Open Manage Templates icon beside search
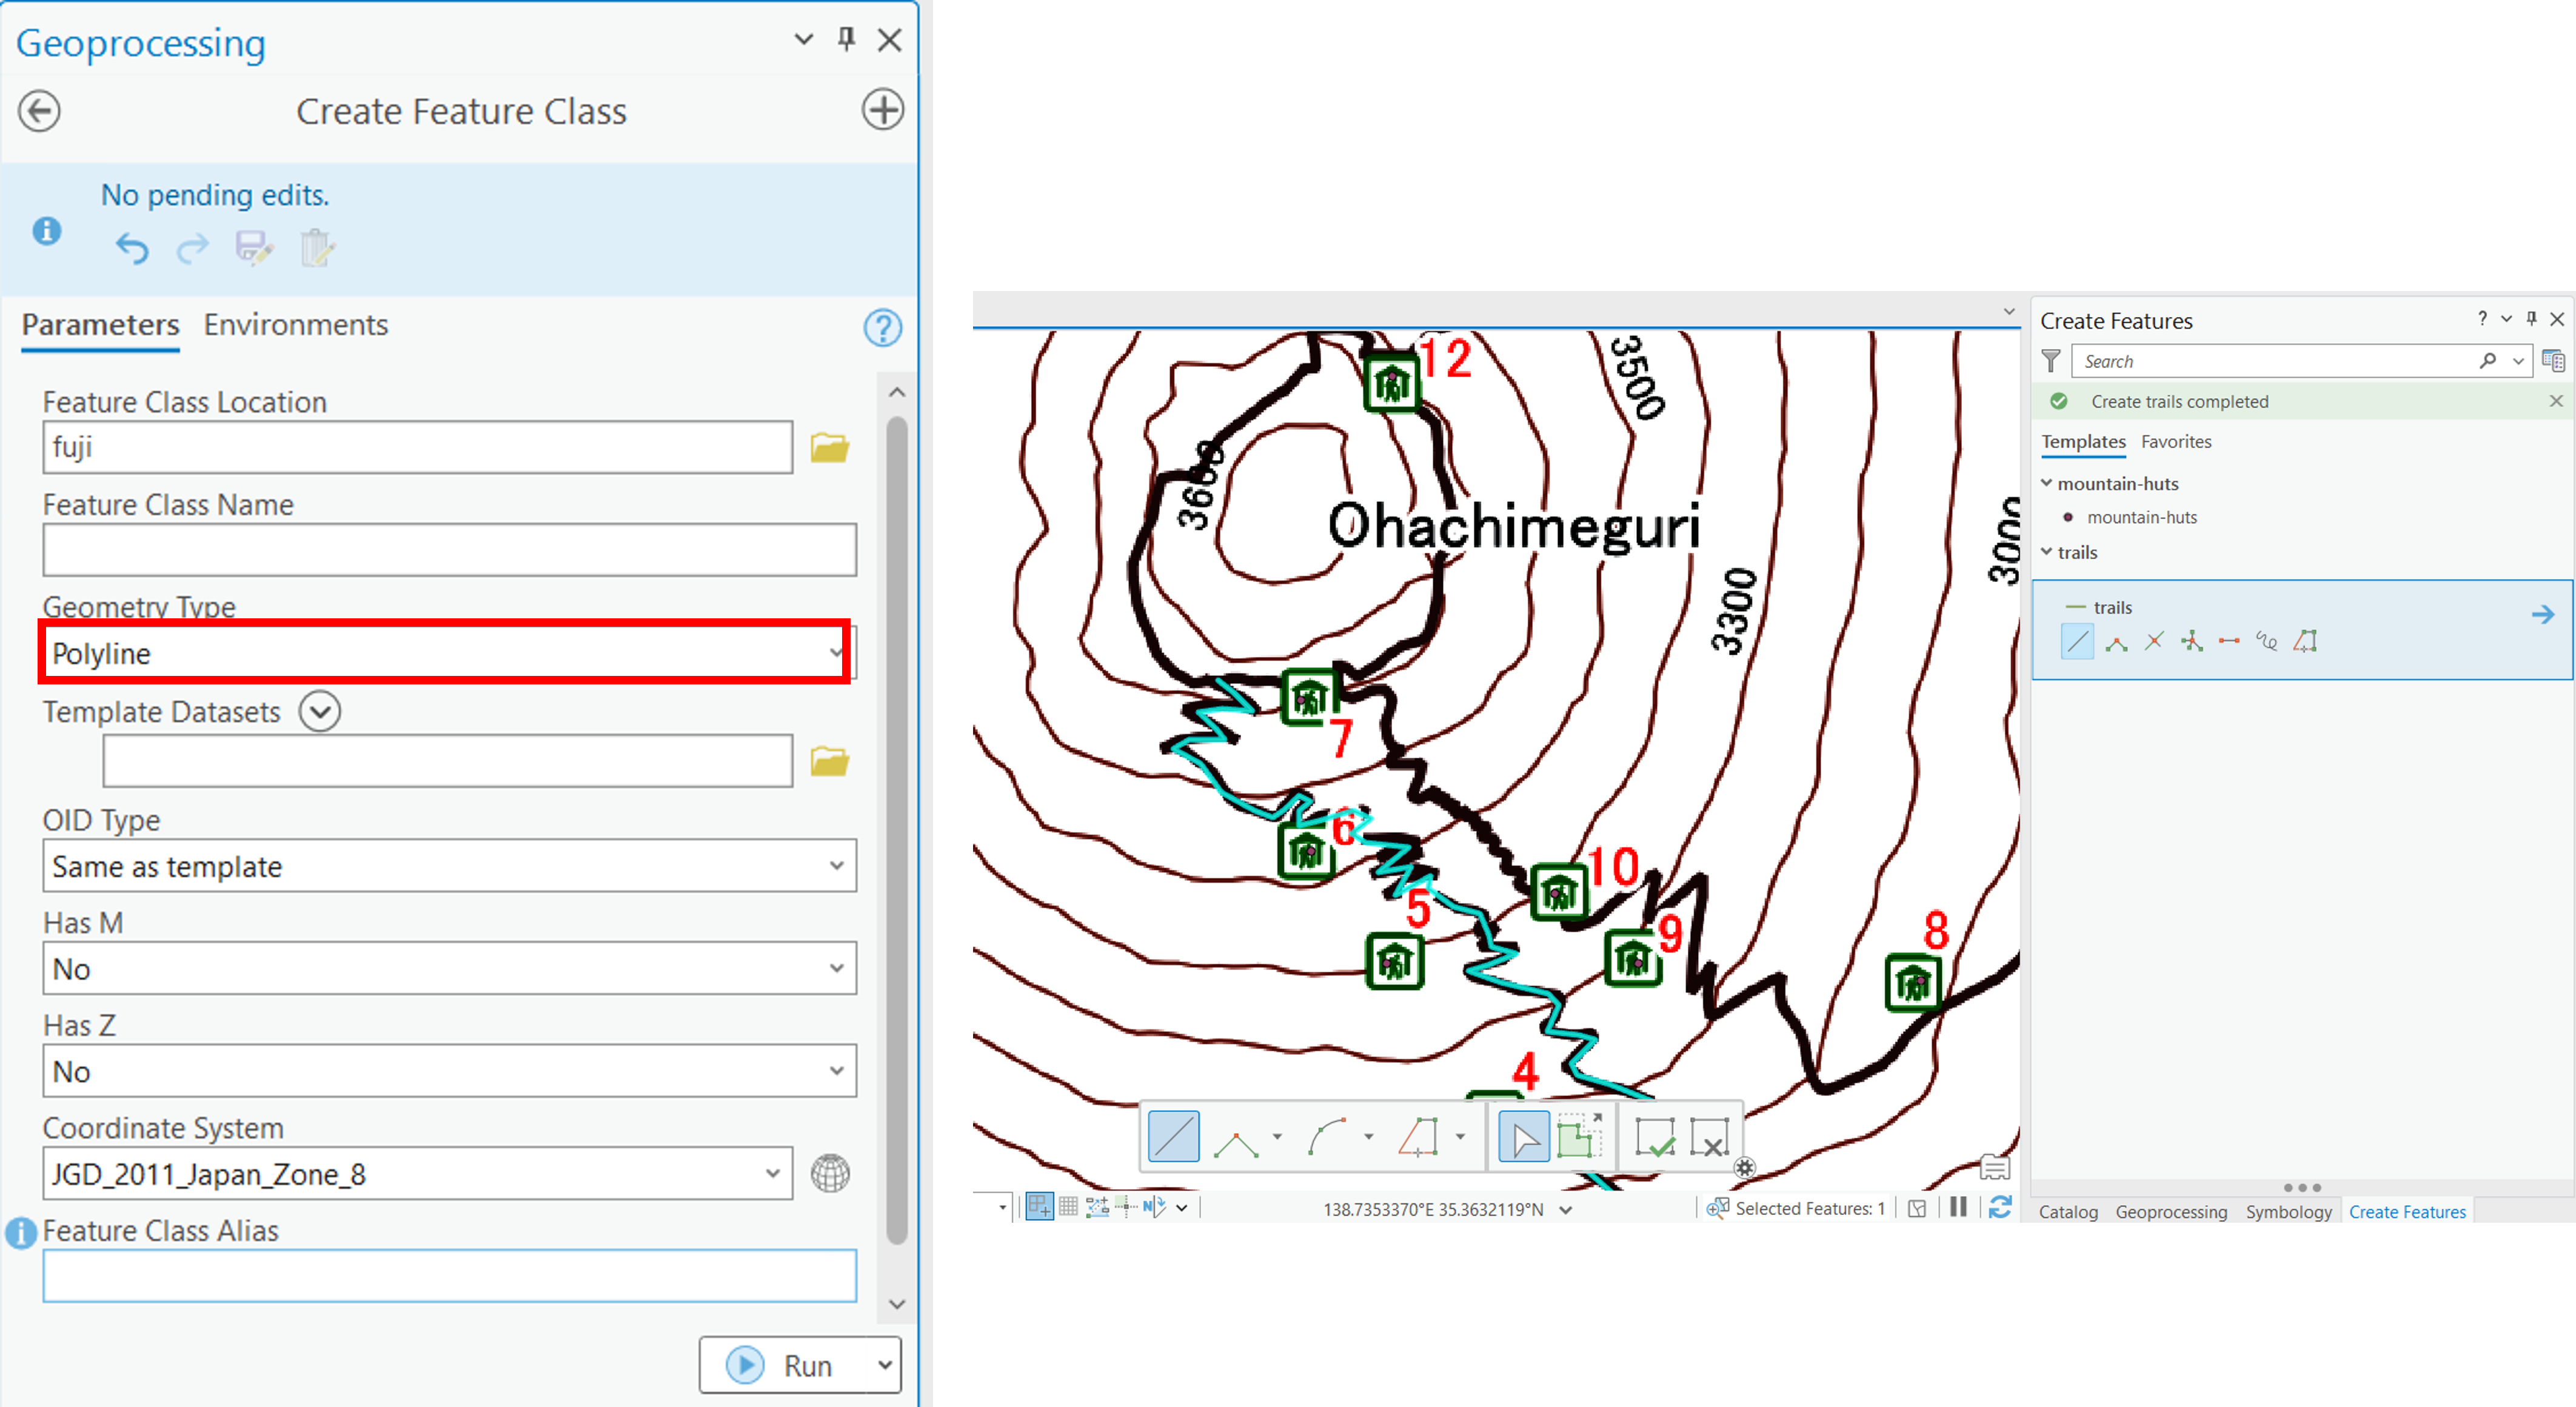 pos(2553,361)
